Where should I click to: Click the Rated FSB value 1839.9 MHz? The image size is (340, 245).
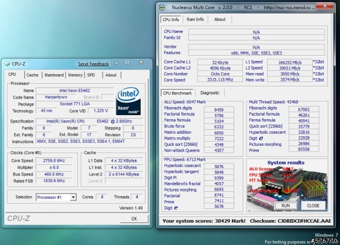click(54, 181)
